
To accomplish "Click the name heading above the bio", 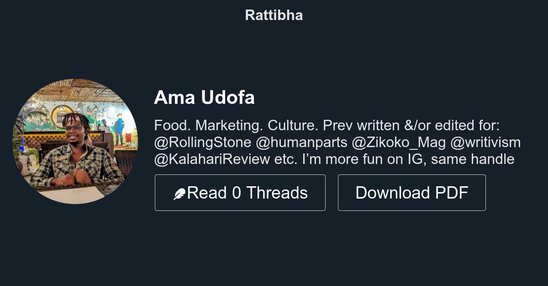I will click(x=205, y=97).
